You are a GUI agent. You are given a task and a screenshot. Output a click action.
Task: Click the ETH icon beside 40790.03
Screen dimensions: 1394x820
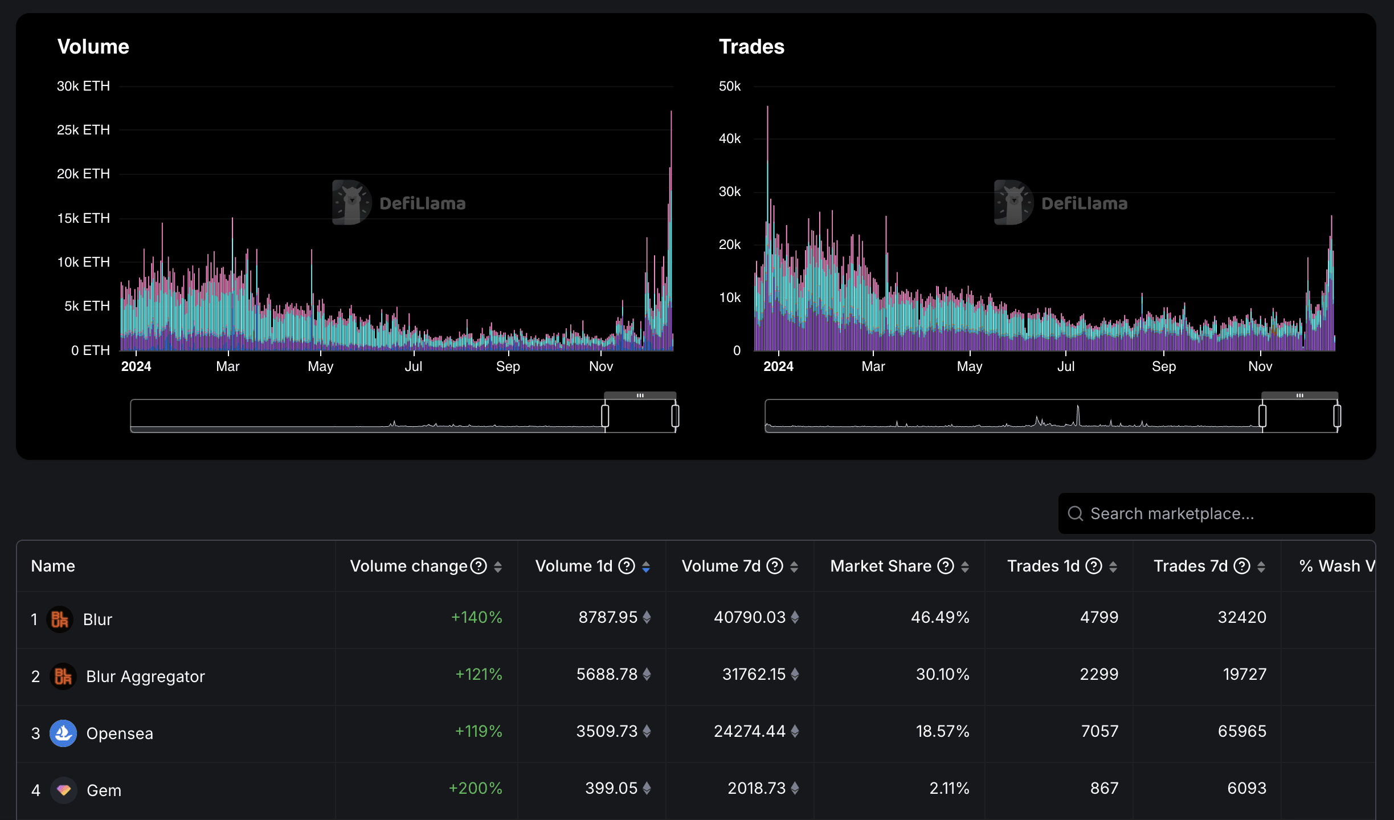pos(795,617)
